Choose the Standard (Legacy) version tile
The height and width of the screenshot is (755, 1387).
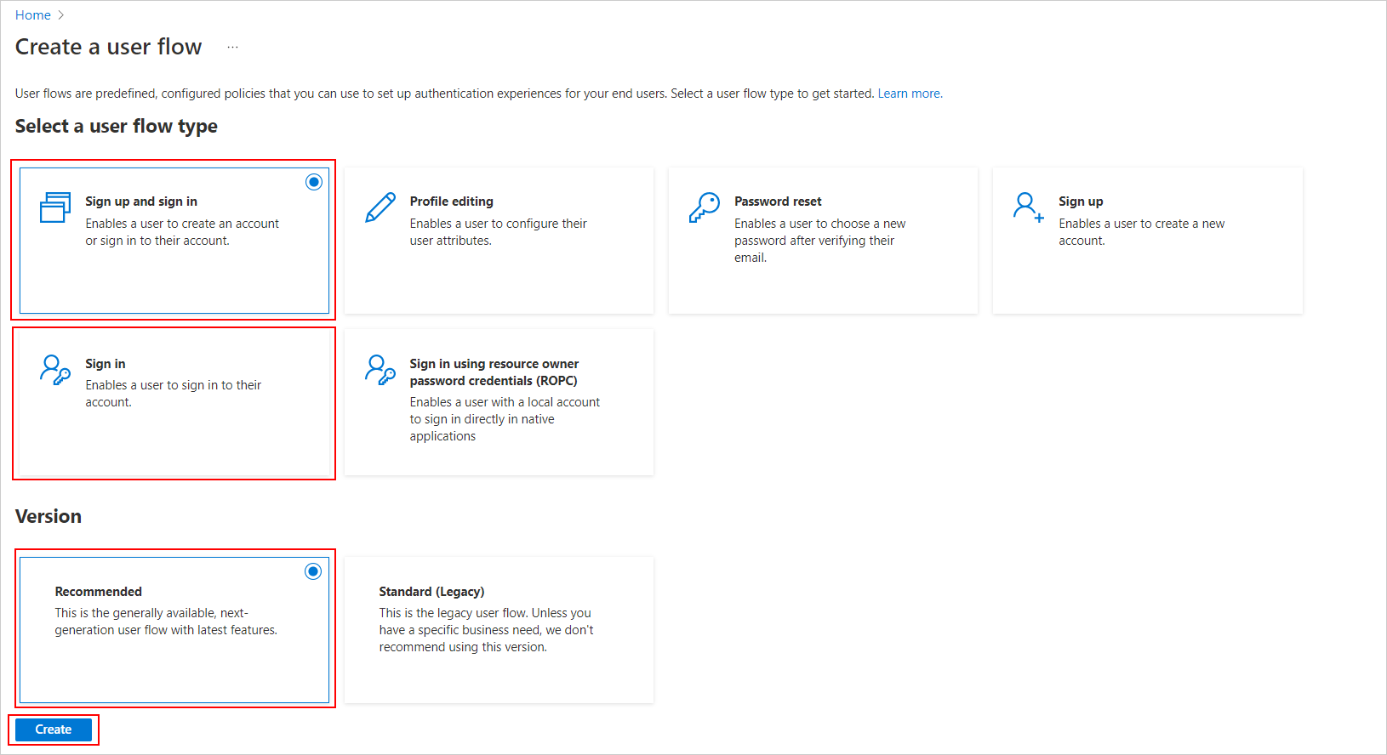[x=498, y=629]
